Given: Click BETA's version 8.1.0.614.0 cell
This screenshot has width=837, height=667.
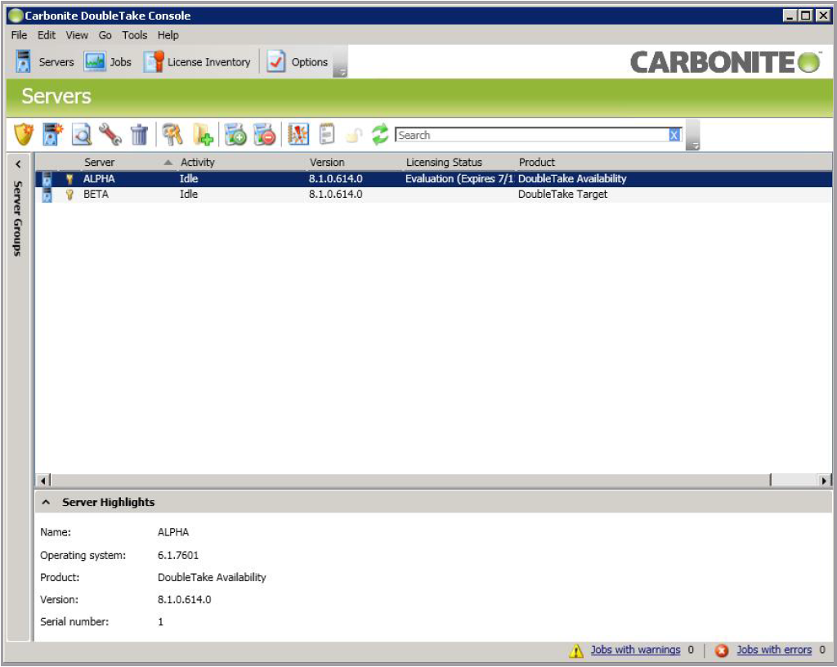Looking at the screenshot, I should tap(335, 195).
